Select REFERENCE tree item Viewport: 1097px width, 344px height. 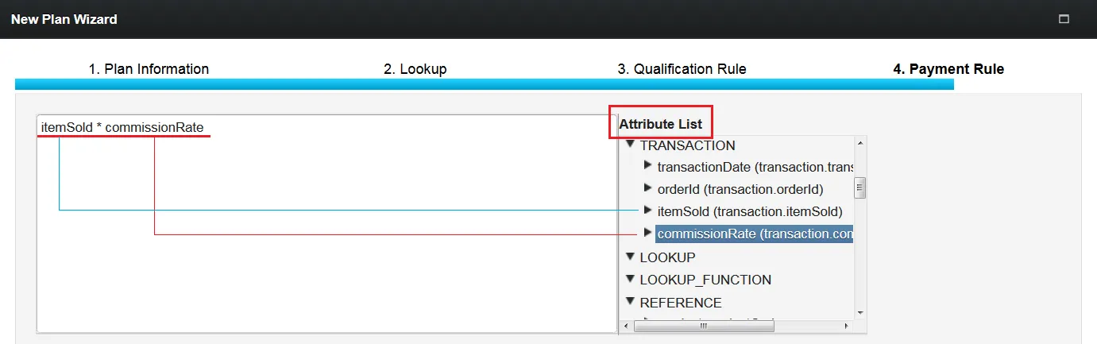681,303
